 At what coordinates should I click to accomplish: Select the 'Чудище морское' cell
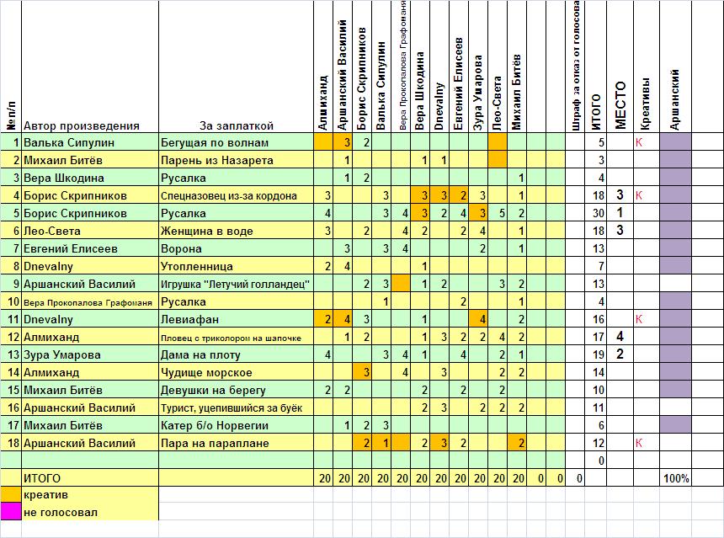[236, 372]
